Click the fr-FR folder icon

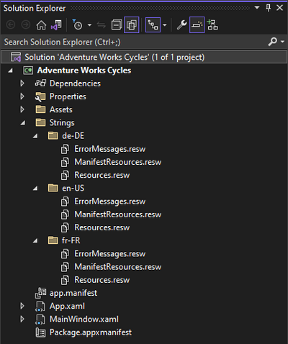(53, 240)
